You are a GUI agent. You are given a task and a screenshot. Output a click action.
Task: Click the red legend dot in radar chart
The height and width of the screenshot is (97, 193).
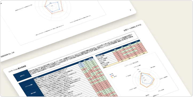[x=111, y=76]
